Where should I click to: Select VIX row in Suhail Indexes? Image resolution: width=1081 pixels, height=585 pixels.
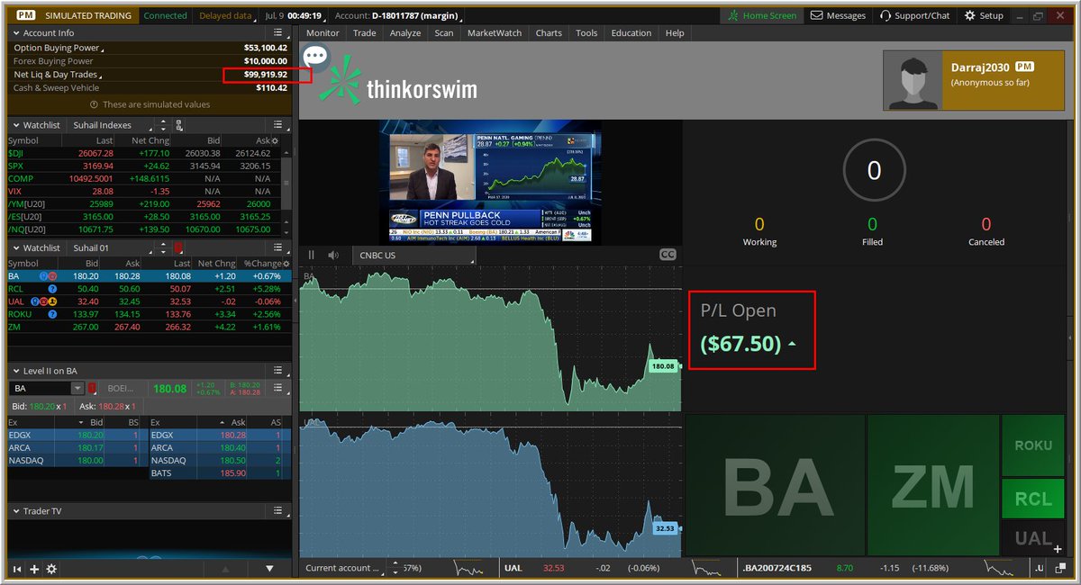(144, 192)
